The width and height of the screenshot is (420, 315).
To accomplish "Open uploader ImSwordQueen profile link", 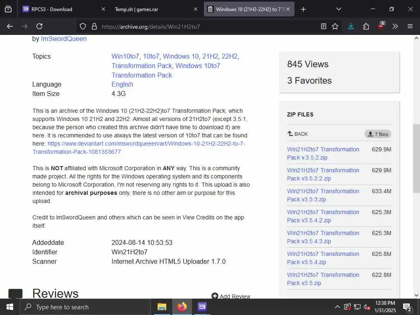I will click(x=64, y=39).
